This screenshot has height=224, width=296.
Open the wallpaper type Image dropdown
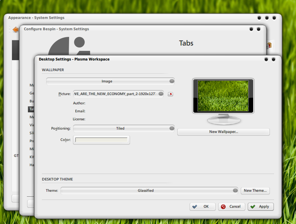coord(110,81)
